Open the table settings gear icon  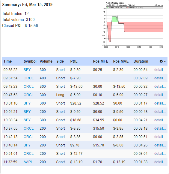pyautogui.click(x=161, y=61)
